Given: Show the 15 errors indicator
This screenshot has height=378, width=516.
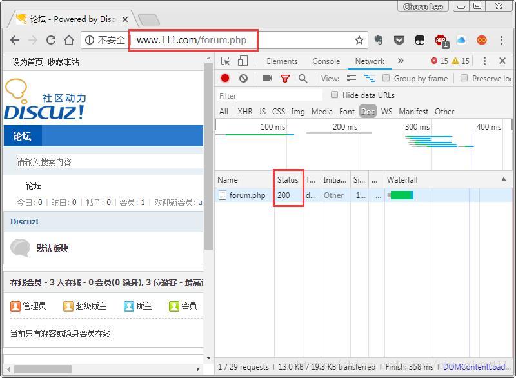Looking at the screenshot, I should pyautogui.click(x=439, y=61).
